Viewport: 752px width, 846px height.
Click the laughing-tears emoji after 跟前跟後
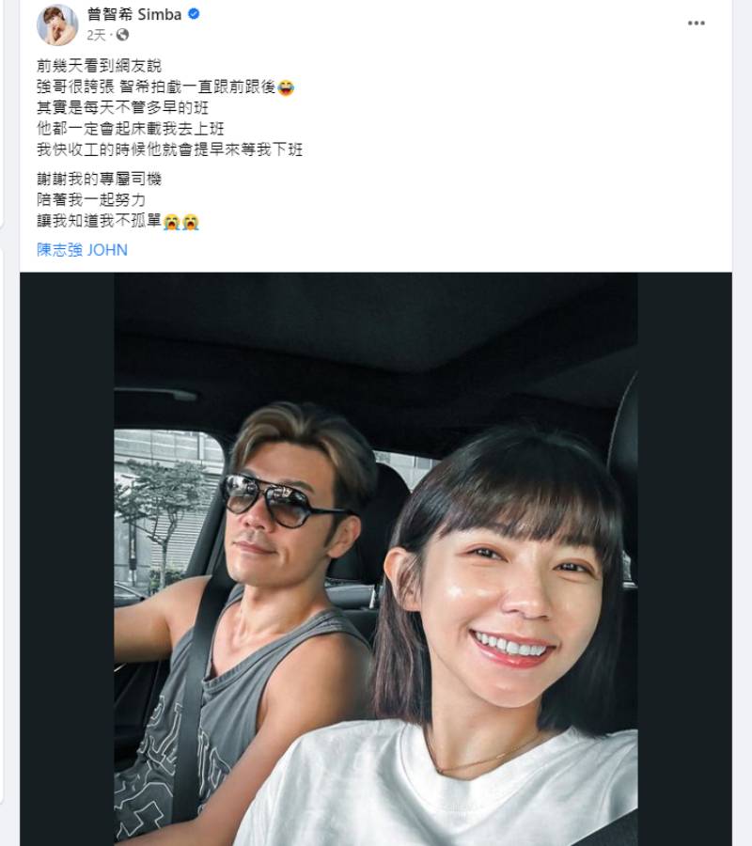click(x=286, y=87)
